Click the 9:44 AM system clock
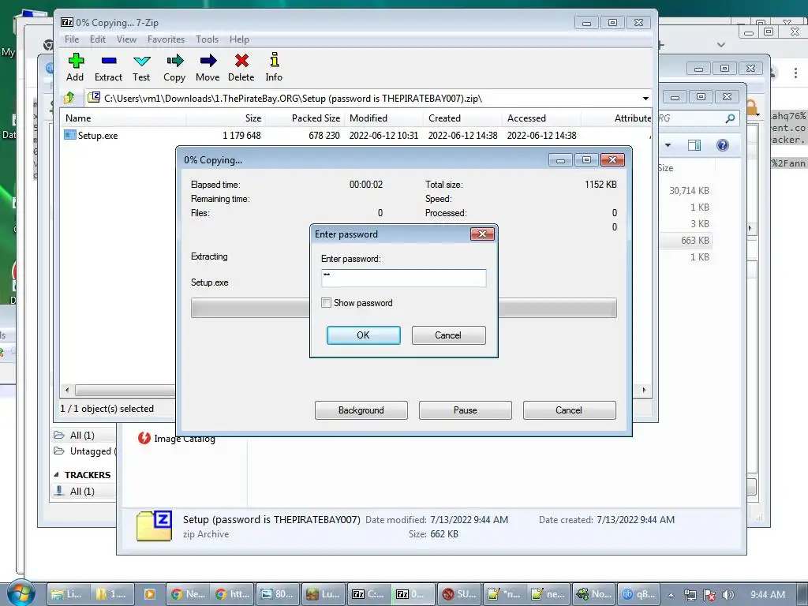The height and width of the screenshot is (606, 808). point(767,595)
